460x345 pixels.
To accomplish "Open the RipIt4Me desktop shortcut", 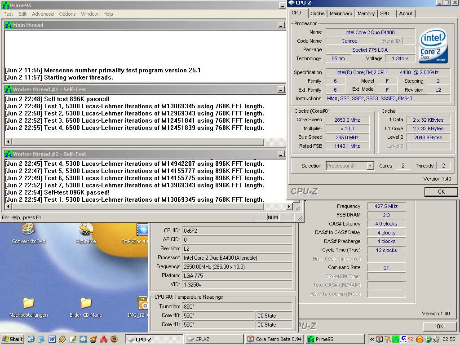I will click(x=86, y=234).
